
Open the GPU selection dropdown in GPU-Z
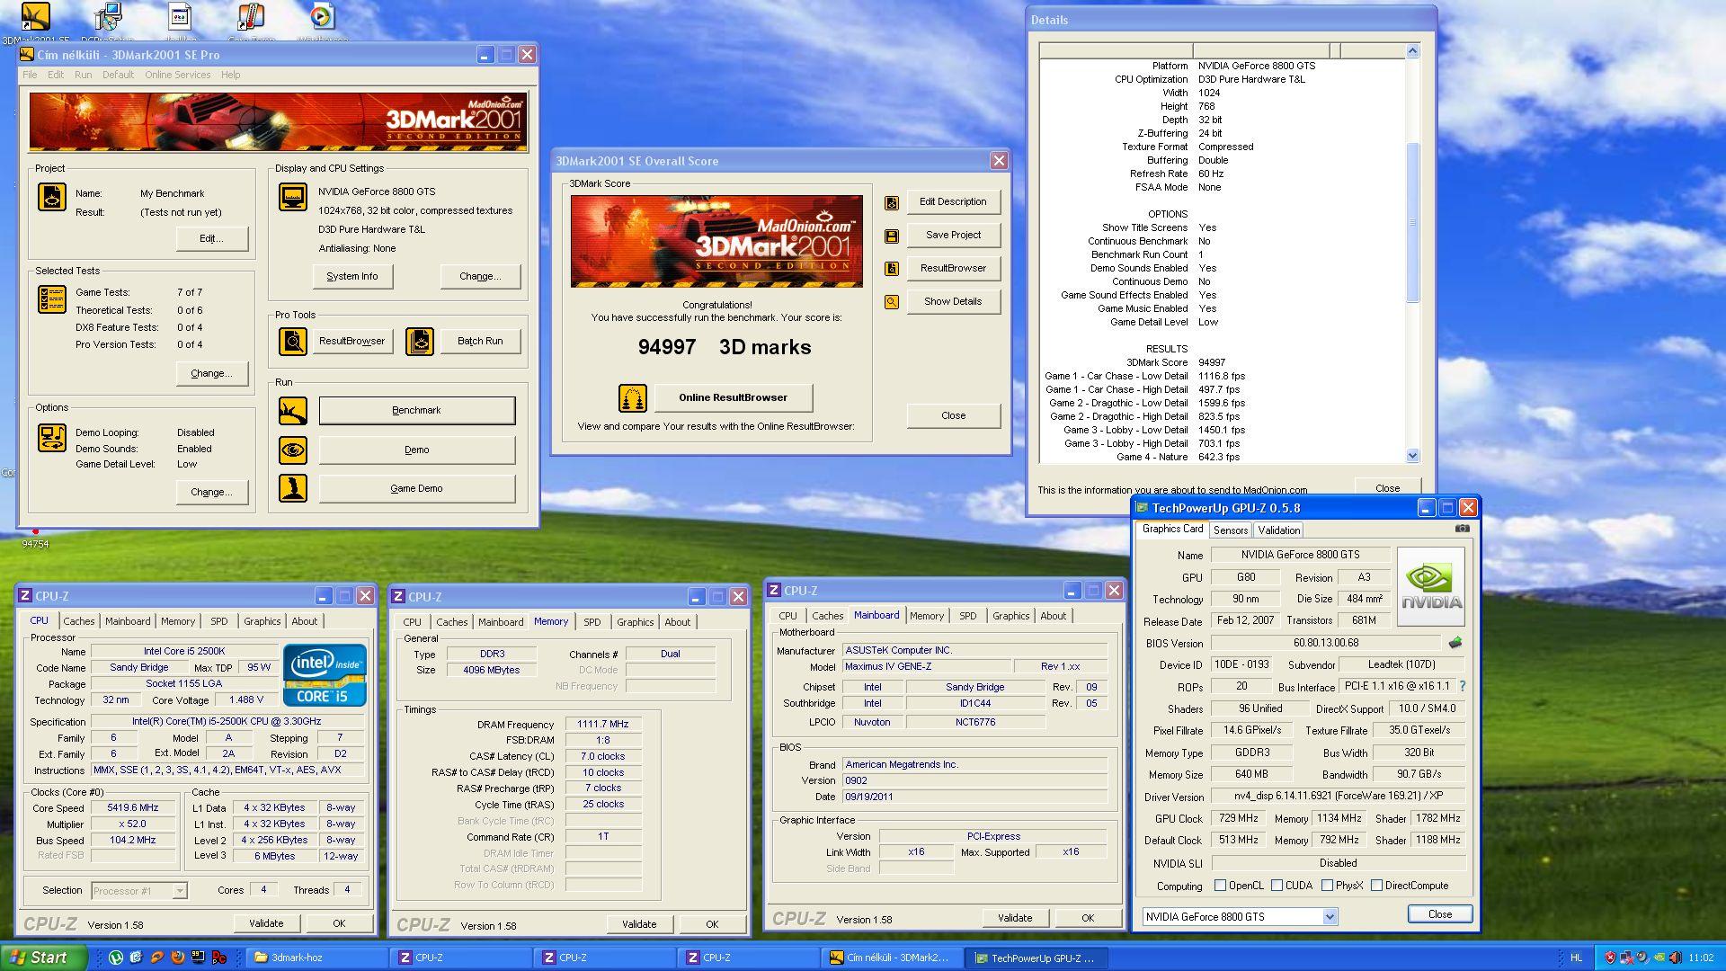click(1330, 917)
